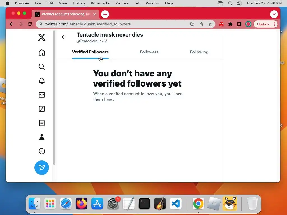Switch to the Verified Followers tab
The image size is (287, 215).
(90, 52)
